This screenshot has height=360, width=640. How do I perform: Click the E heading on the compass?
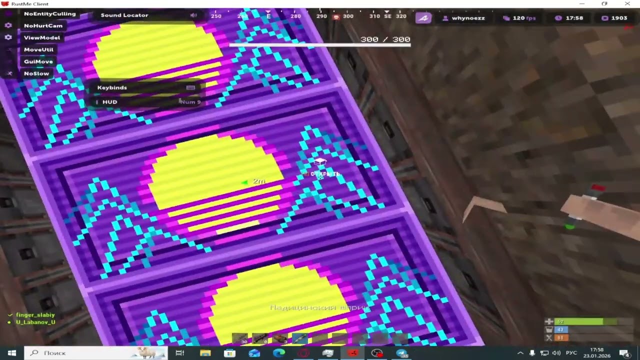click(268, 16)
